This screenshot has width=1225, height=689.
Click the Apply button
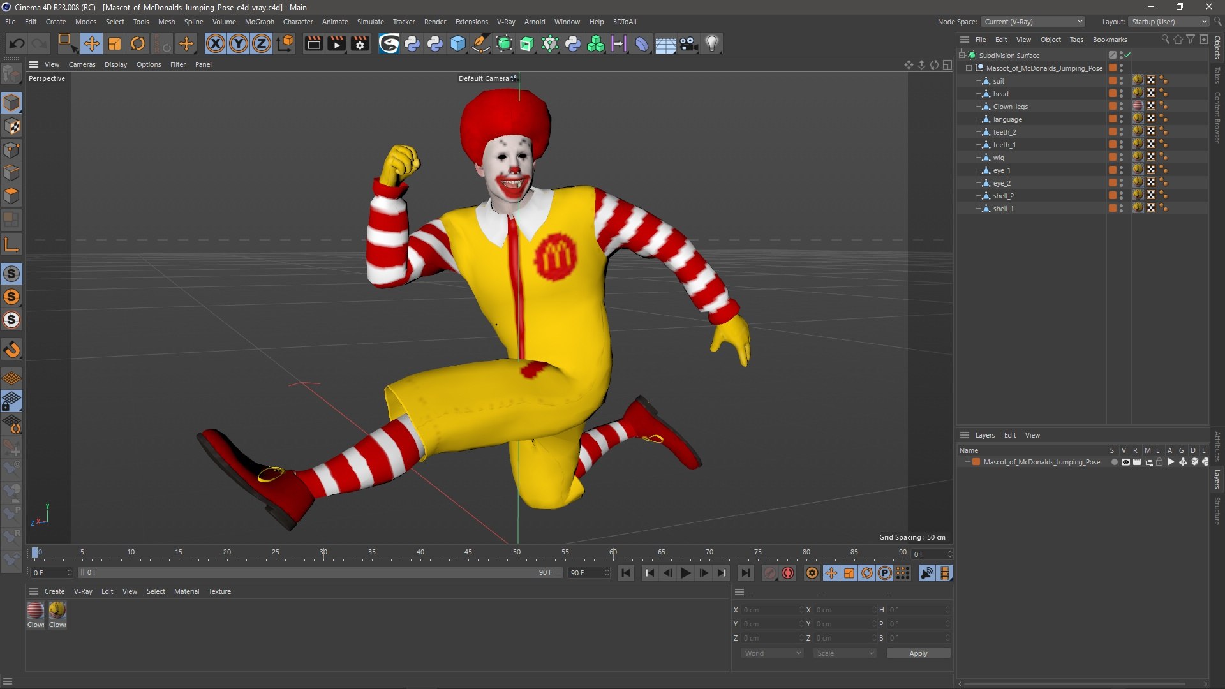coord(918,653)
